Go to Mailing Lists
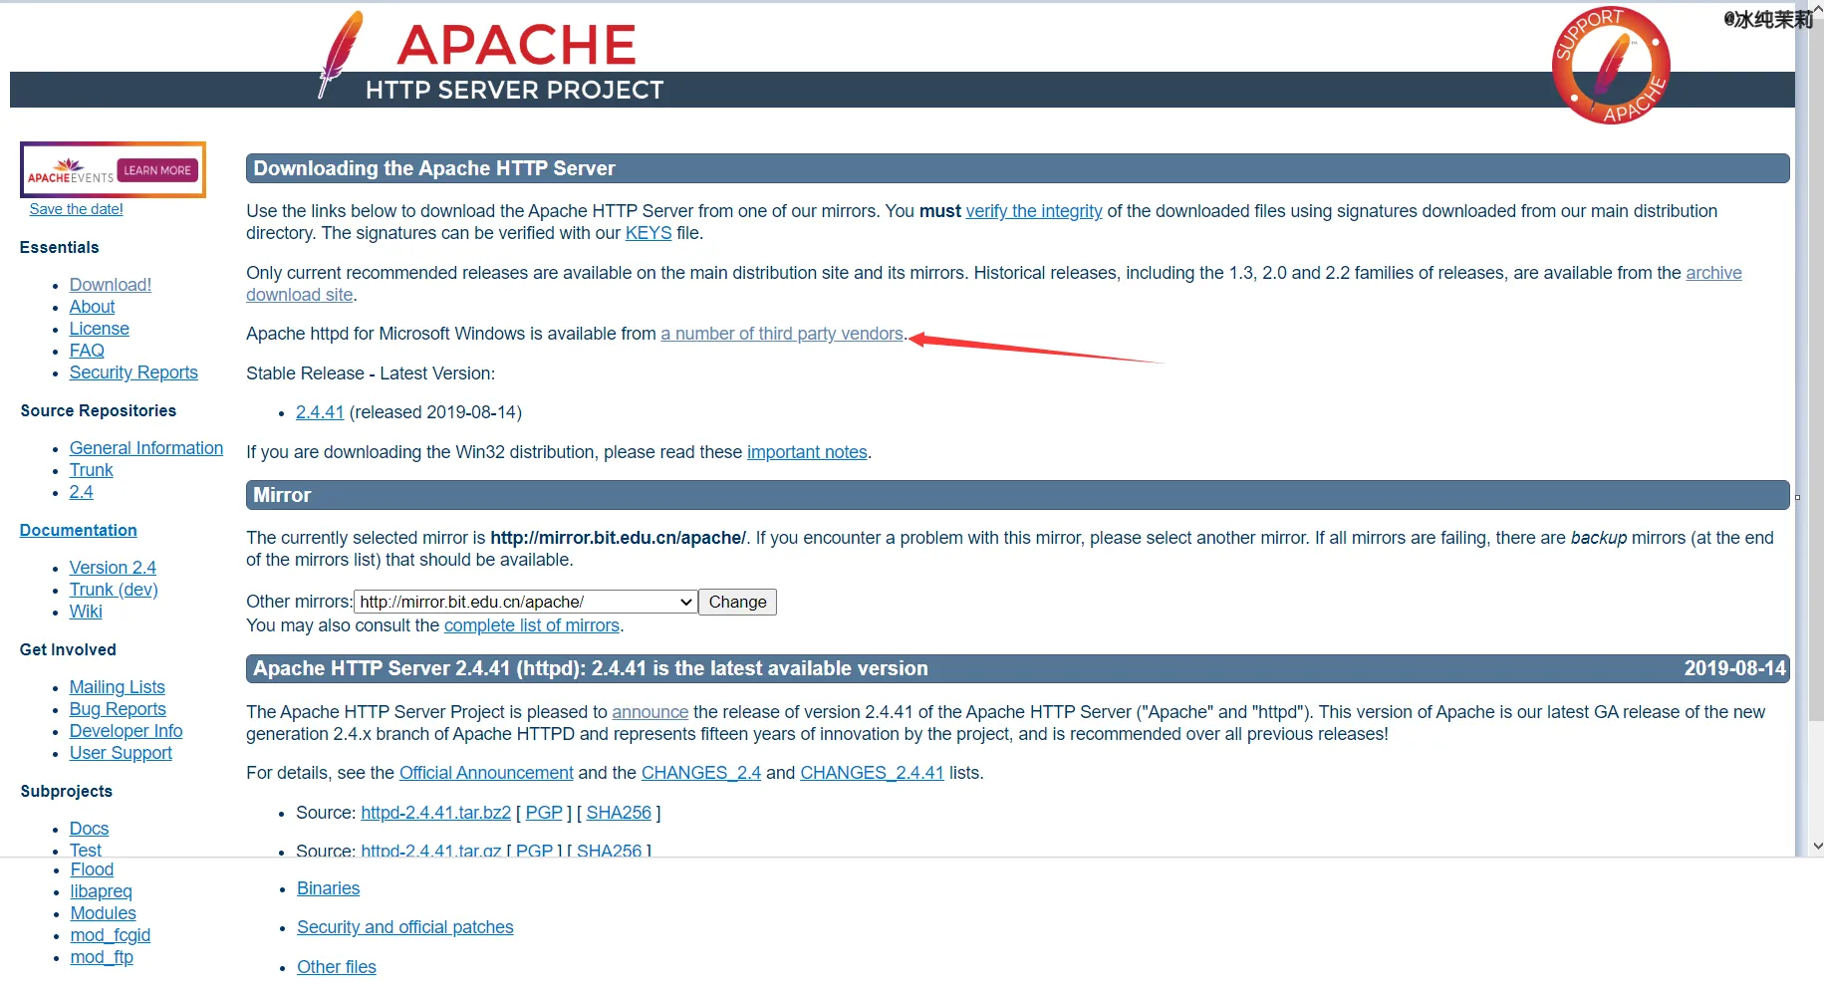1824x987 pixels. tap(118, 687)
